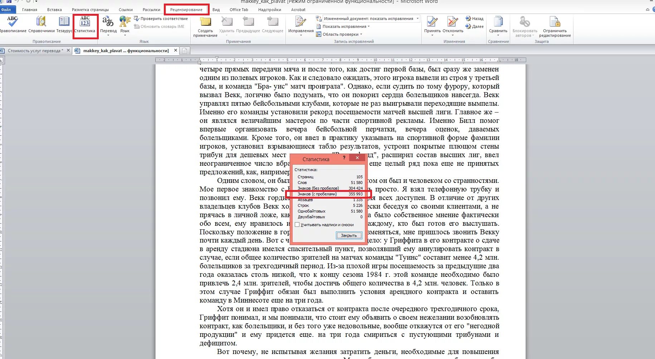This screenshot has width=655, height=359.
Task: Open Ограничить редактирование
Action: pyautogui.click(x=555, y=26)
